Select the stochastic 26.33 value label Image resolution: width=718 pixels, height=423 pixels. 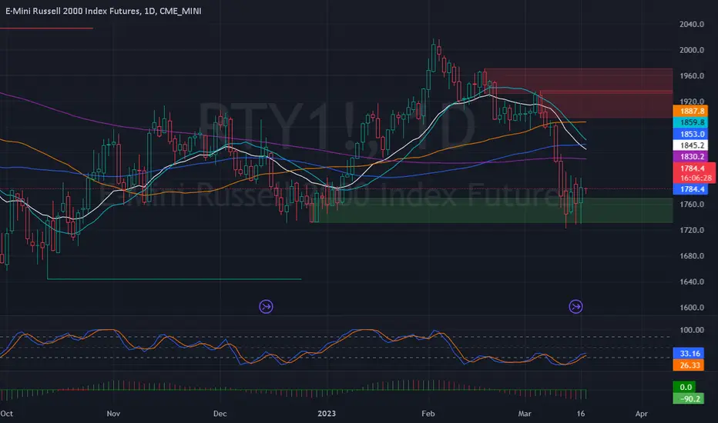689,365
